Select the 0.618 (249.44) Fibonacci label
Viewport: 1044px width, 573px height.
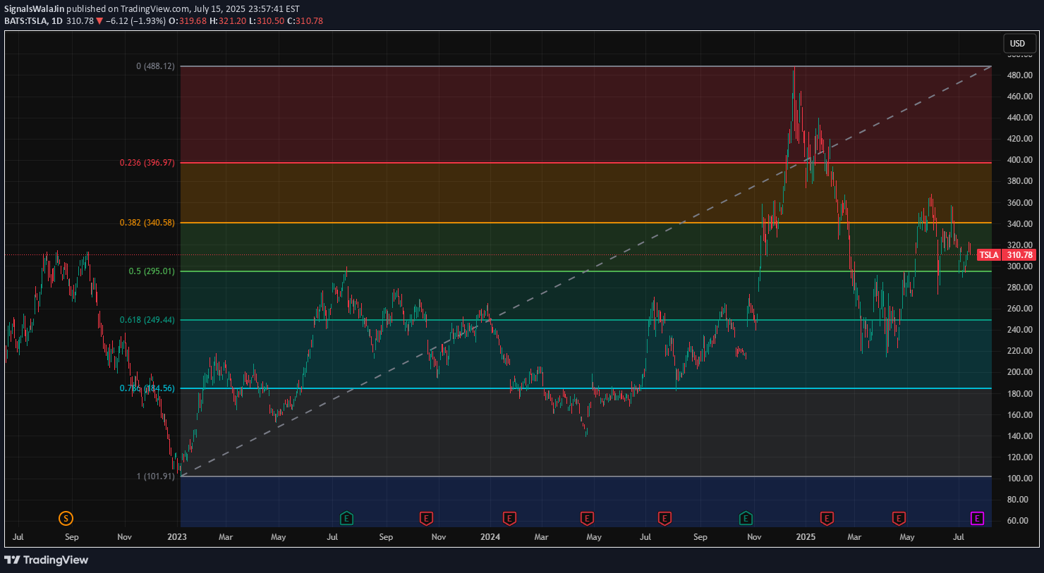(147, 320)
